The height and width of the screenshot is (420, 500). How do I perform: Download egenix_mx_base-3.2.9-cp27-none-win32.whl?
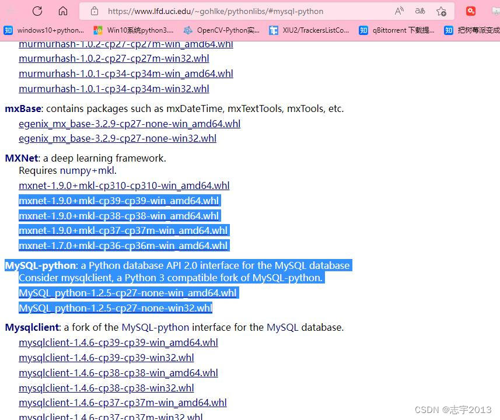(x=117, y=138)
